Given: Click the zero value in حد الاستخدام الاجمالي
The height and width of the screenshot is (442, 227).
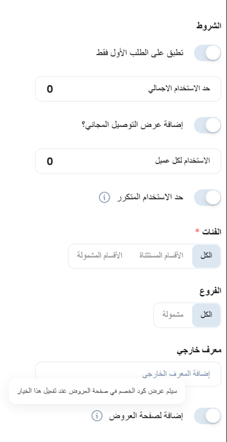Looking at the screenshot, I should (50, 89).
